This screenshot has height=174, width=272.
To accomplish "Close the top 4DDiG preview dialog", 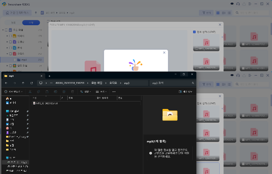I will [220, 25].
